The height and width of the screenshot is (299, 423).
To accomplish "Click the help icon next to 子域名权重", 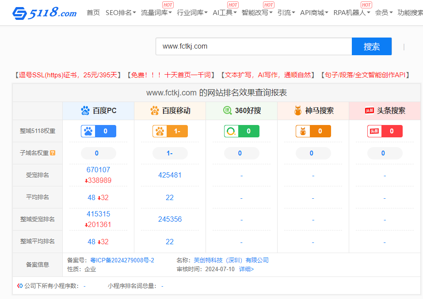I will tap(53, 153).
